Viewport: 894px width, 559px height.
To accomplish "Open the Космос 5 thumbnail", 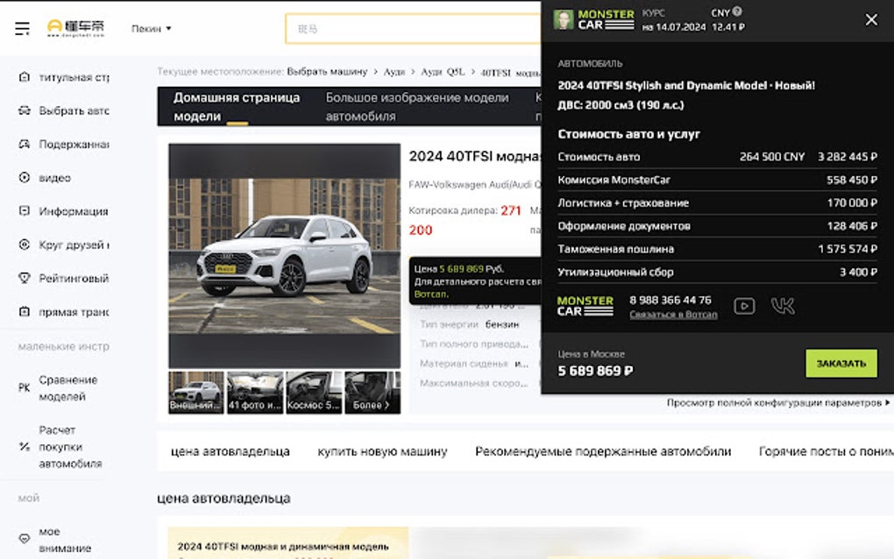I will click(314, 393).
